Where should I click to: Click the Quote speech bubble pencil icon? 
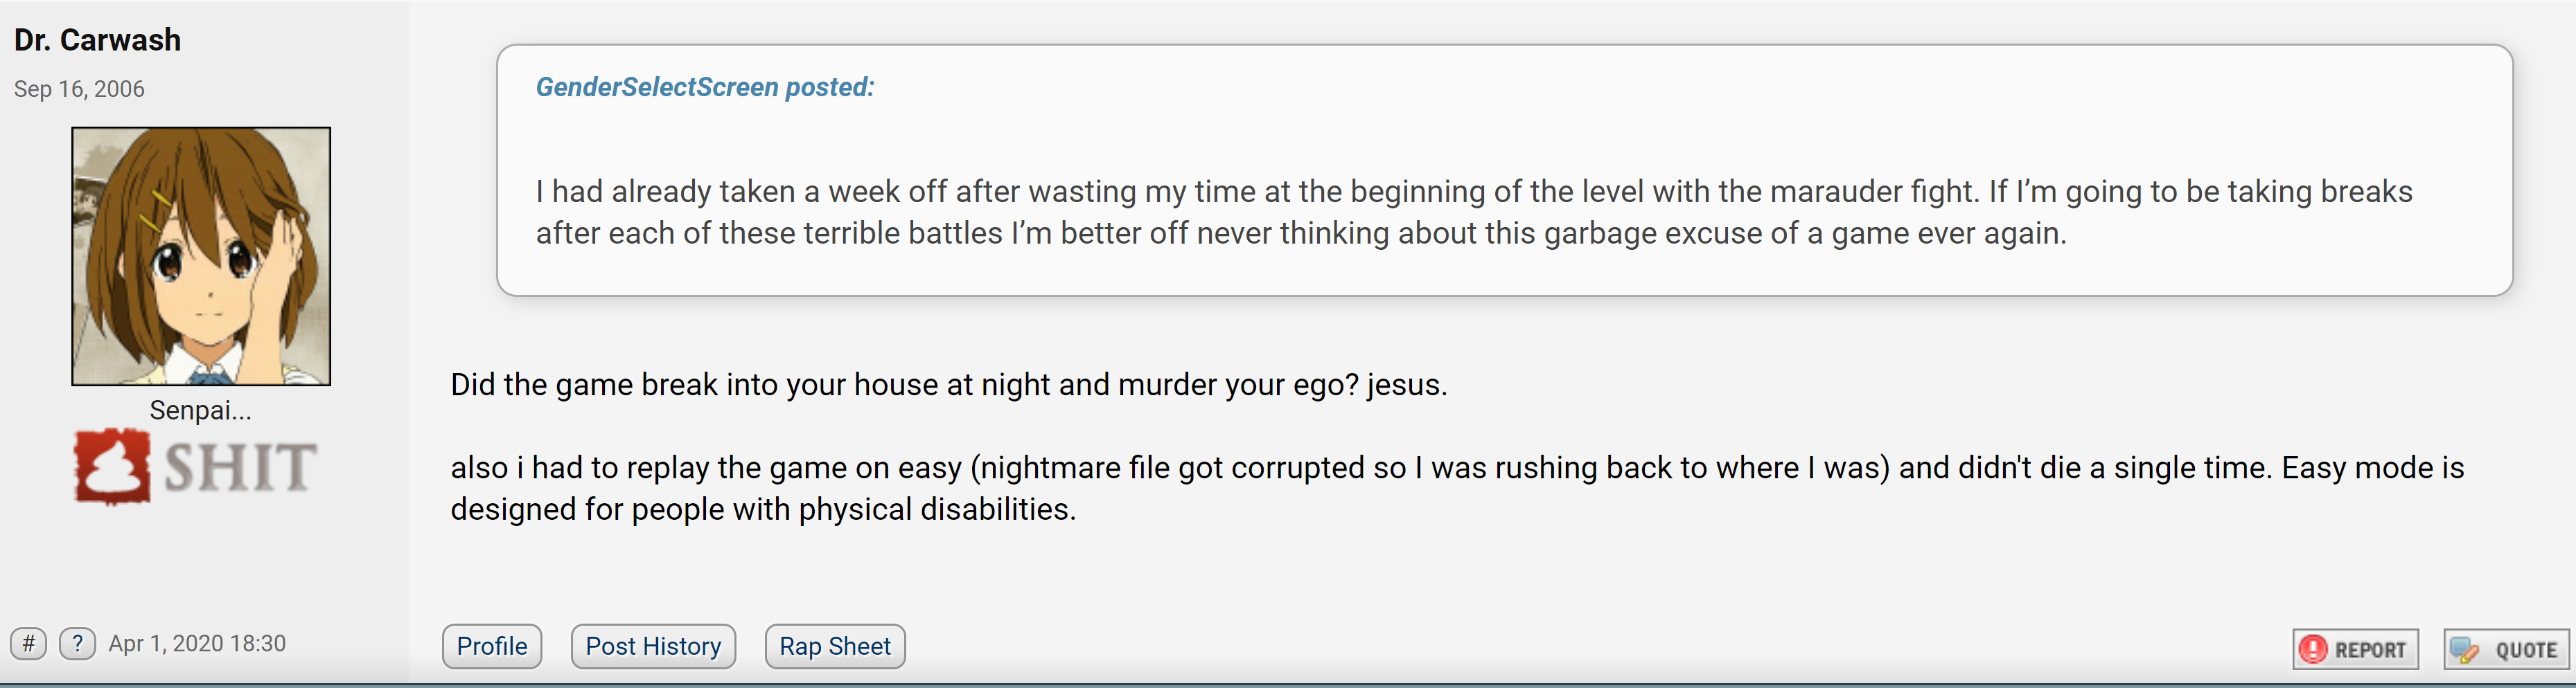(x=2464, y=650)
